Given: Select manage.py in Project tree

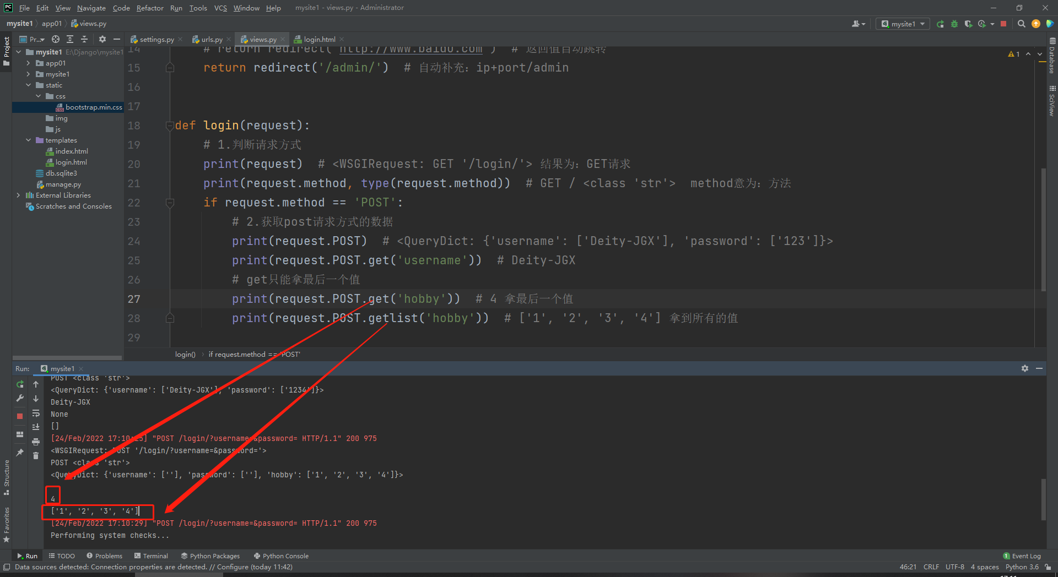Looking at the screenshot, I should pyautogui.click(x=58, y=184).
